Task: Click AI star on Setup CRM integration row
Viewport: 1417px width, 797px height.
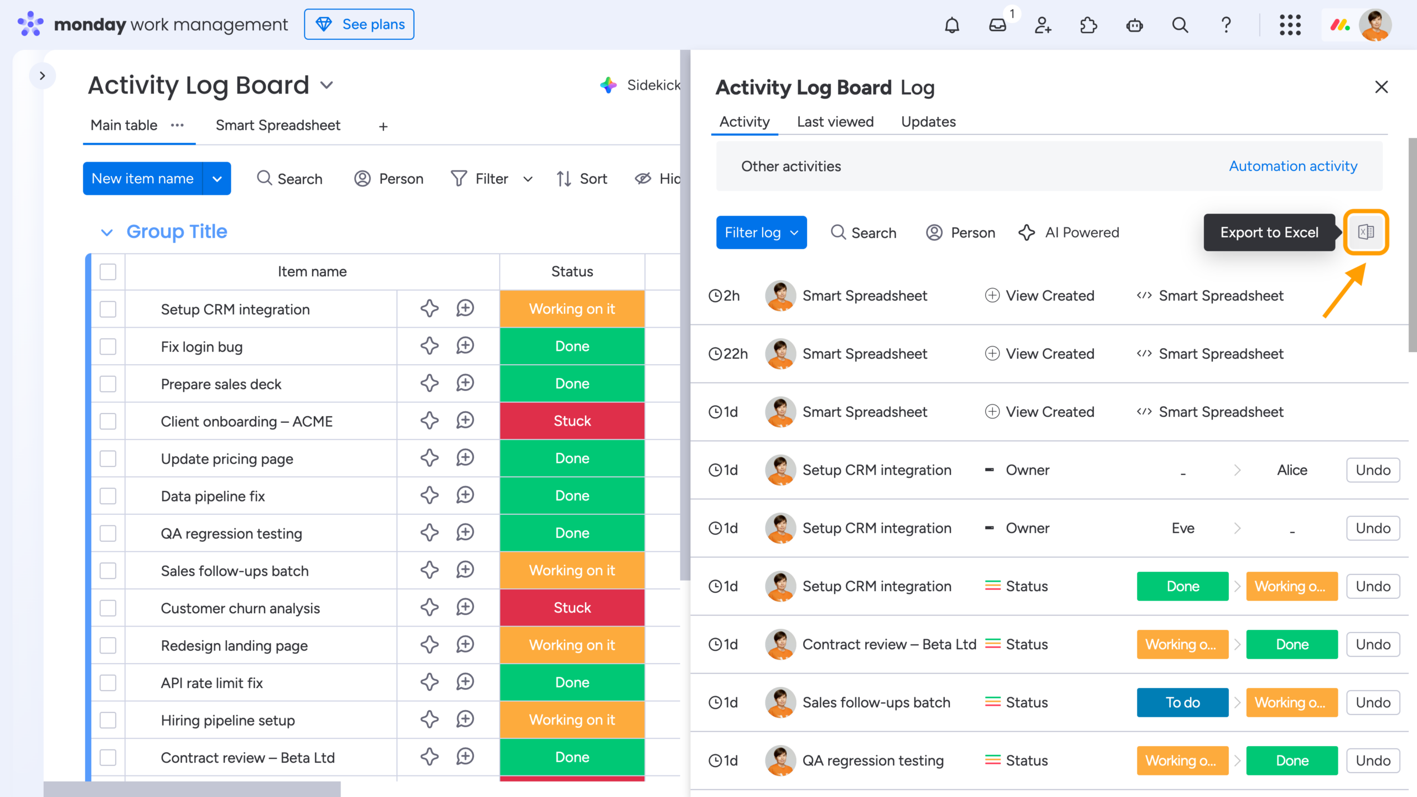Action: click(x=430, y=308)
